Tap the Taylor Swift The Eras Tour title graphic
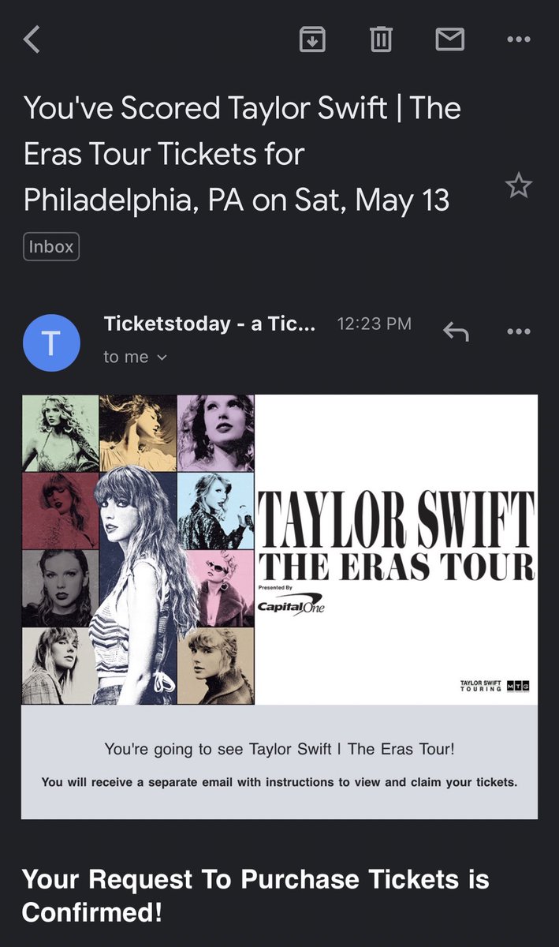The width and height of the screenshot is (559, 947). (x=397, y=536)
